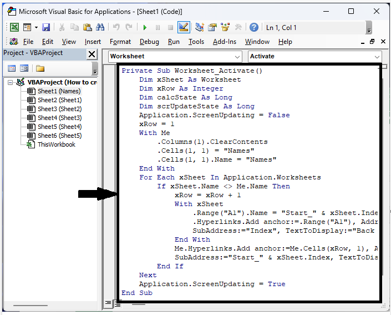This screenshot has height=315, width=391.
Task: Click the VBA application icon in title bar
Action: click(x=12, y=12)
